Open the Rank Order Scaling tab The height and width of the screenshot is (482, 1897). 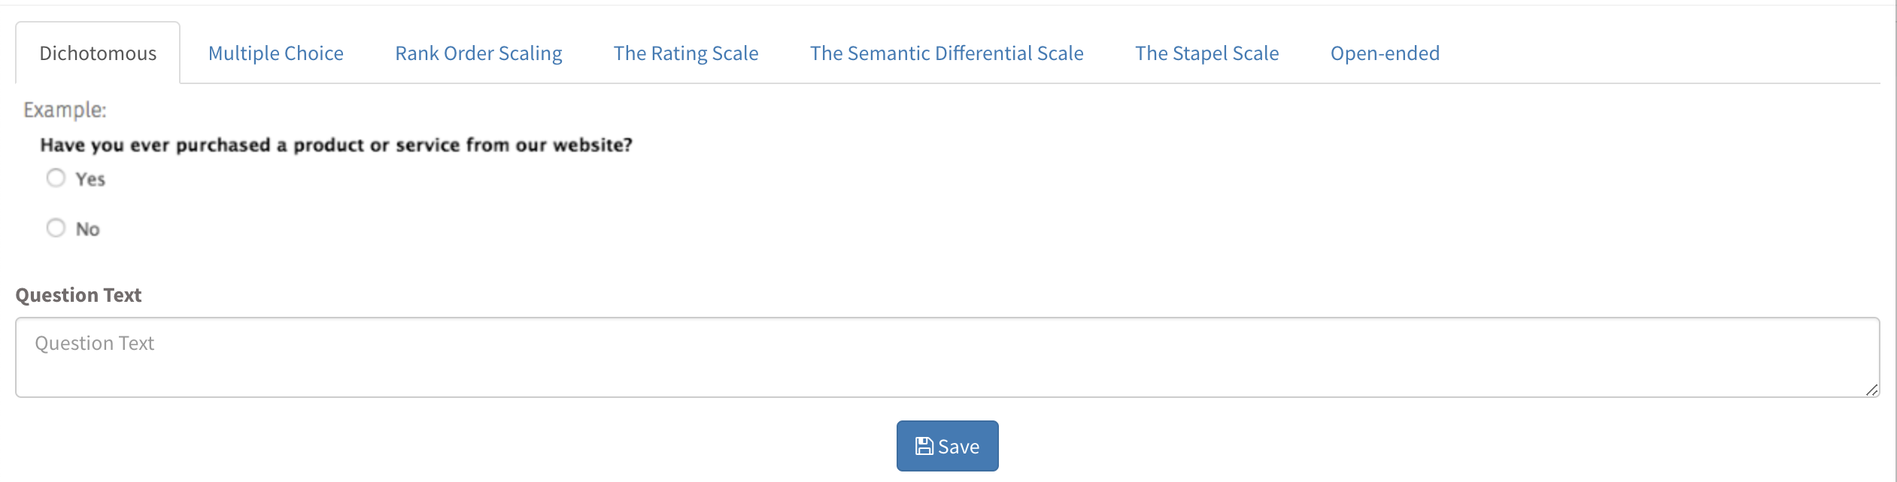[x=478, y=53]
